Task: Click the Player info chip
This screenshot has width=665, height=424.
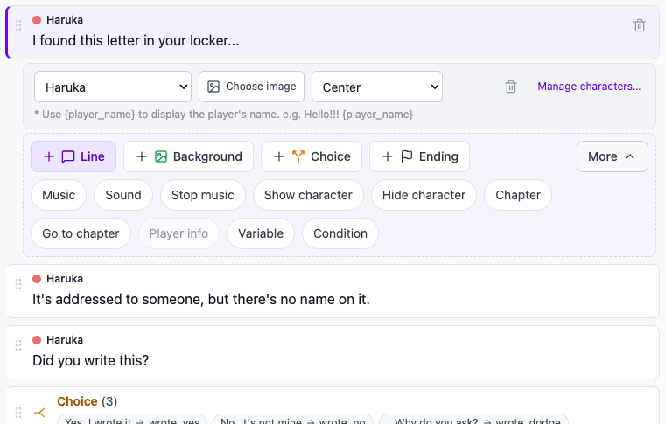Action: point(178,233)
